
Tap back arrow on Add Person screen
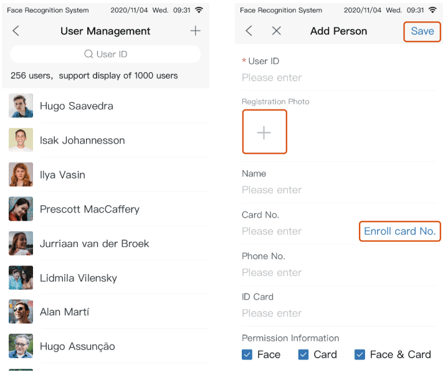coord(249,31)
